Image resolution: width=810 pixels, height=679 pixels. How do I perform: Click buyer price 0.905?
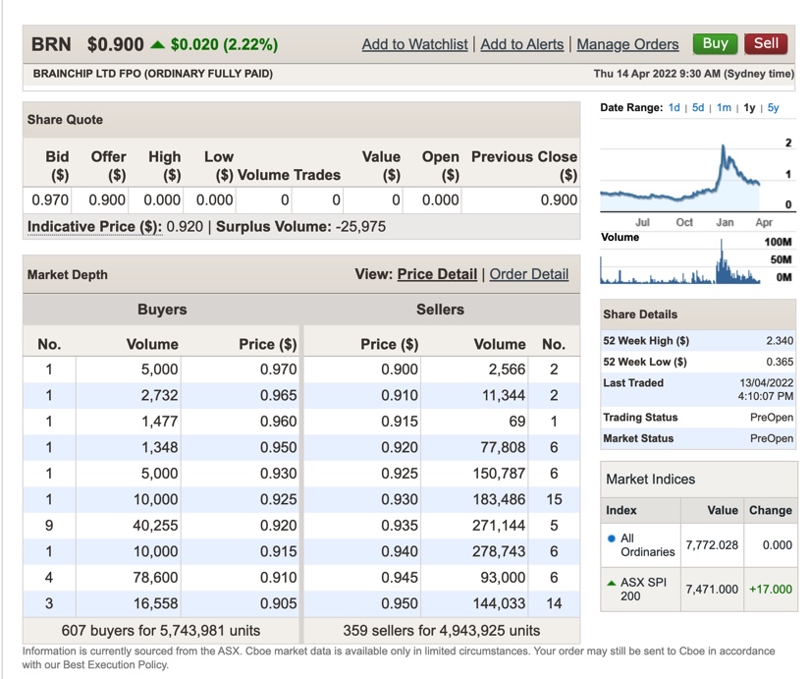tap(278, 603)
